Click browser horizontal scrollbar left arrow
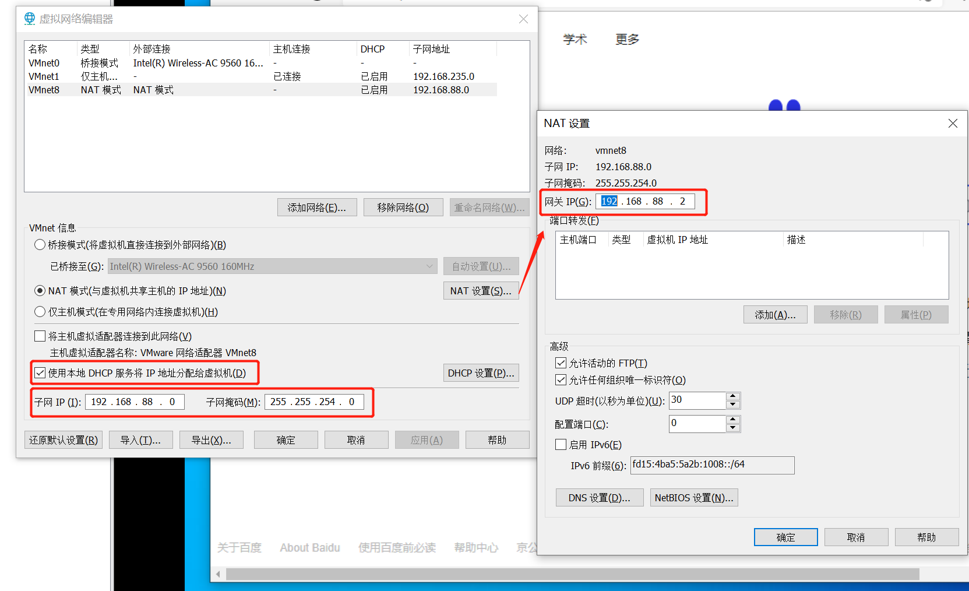The image size is (969, 591). (x=219, y=574)
